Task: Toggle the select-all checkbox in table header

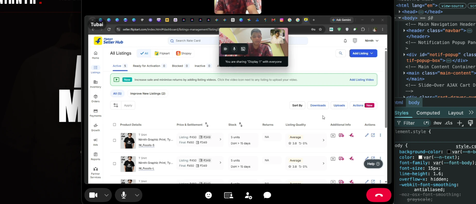Action: [114, 125]
